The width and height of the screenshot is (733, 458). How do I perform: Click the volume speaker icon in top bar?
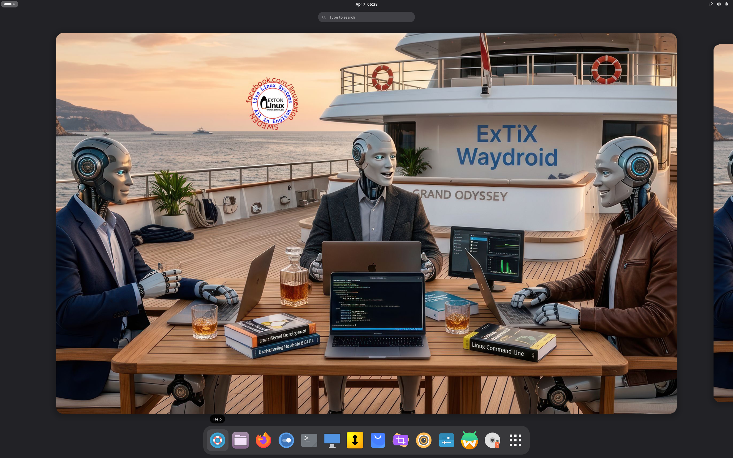tap(718, 4)
